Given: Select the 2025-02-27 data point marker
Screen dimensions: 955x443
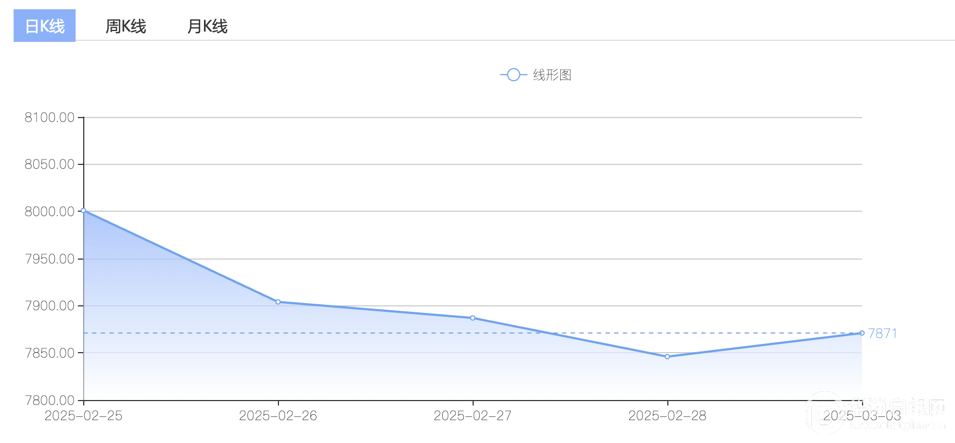Looking at the screenshot, I should coord(473,318).
